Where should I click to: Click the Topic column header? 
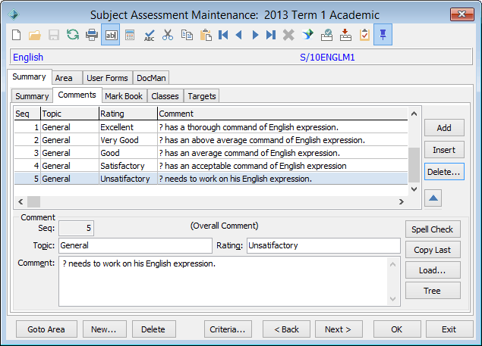(70, 114)
